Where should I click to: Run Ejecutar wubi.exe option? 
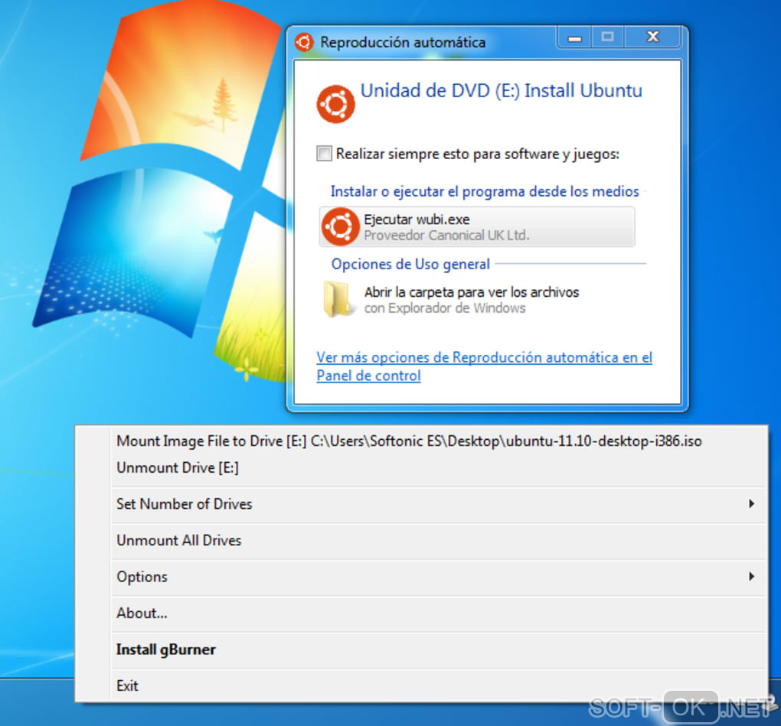477,227
